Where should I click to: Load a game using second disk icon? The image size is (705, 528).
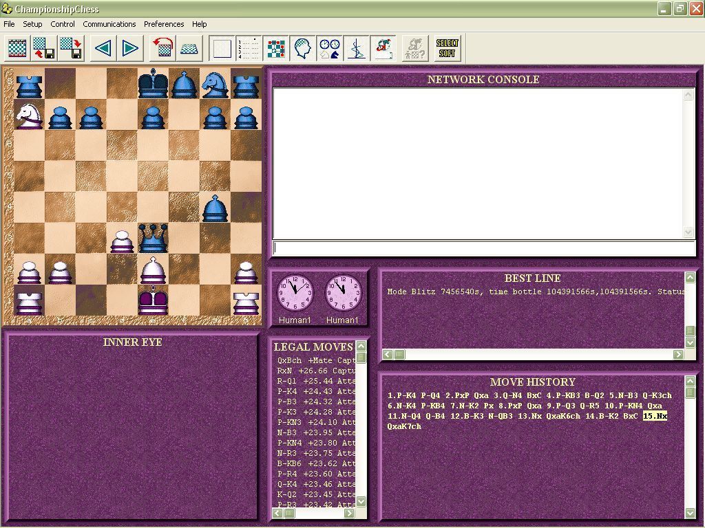click(x=70, y=49)
